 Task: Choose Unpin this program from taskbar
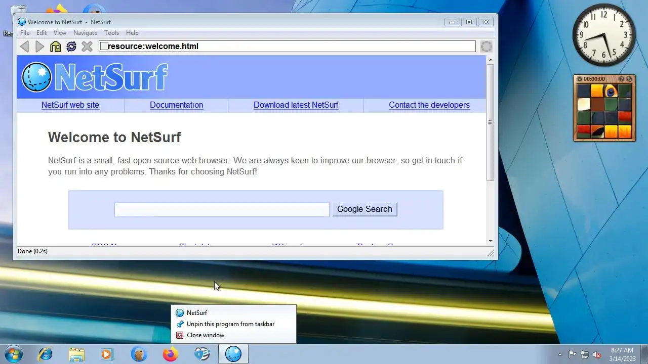[233, 324]
